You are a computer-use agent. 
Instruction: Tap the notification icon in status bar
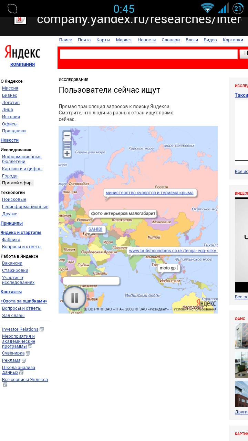click(x=12, y=9)
